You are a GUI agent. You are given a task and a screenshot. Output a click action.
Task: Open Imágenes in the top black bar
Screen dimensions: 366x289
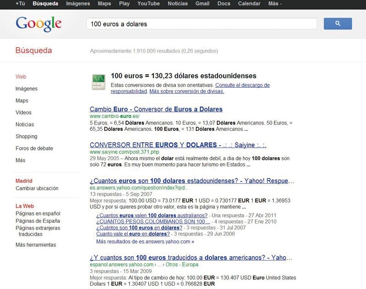[x=78, y=4]
